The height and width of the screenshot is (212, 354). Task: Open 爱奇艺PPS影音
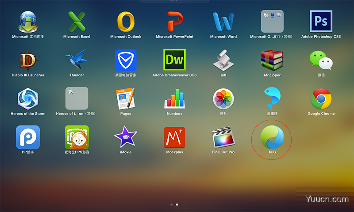pyautogui.click(x=77, y=137)
